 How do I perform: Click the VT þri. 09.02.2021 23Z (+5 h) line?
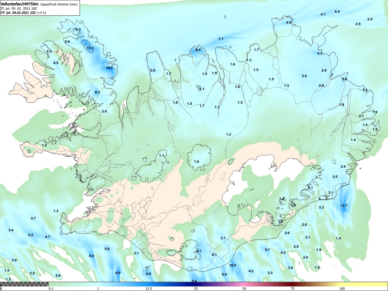tap(23, 13)
